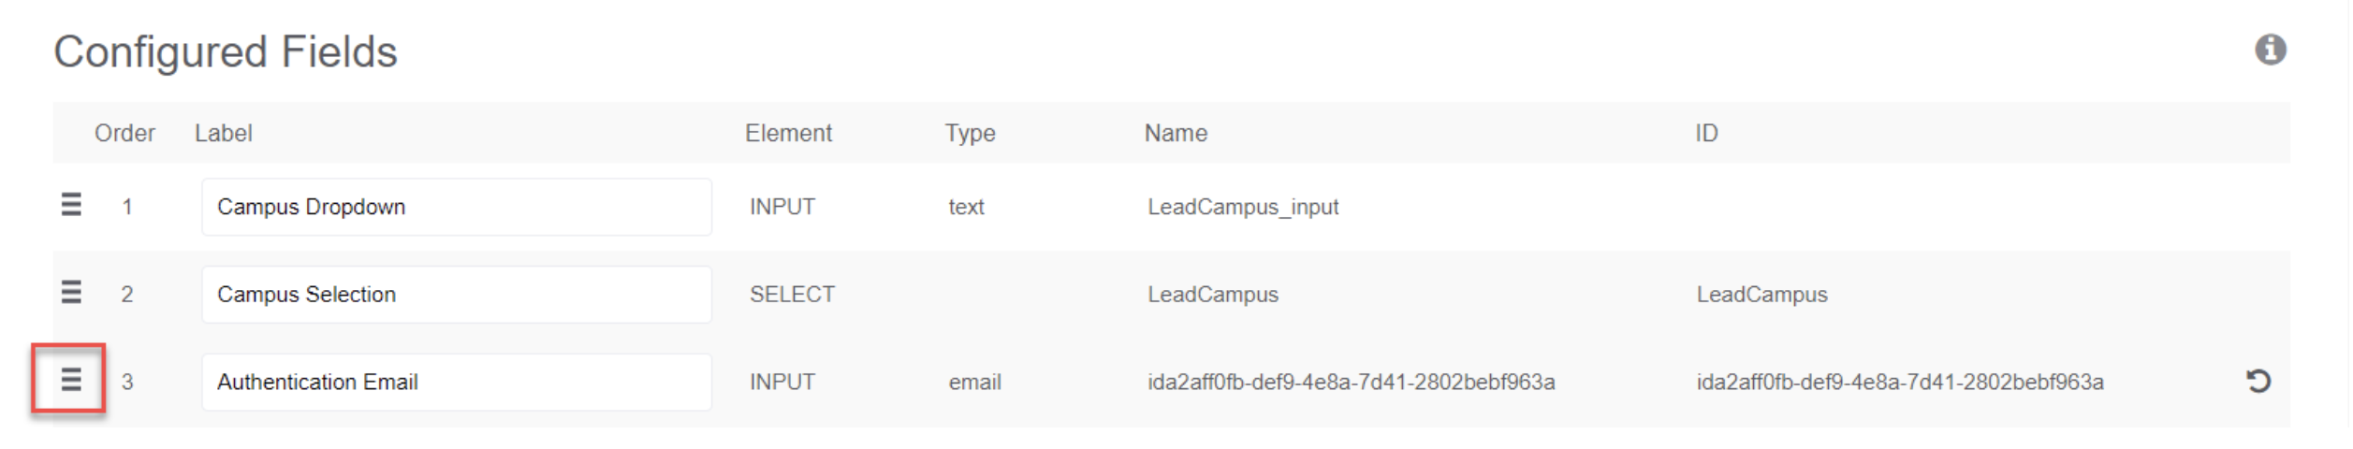Click the email type cell
This screenshot has height=449, width=2353.
tap(974, 382)
